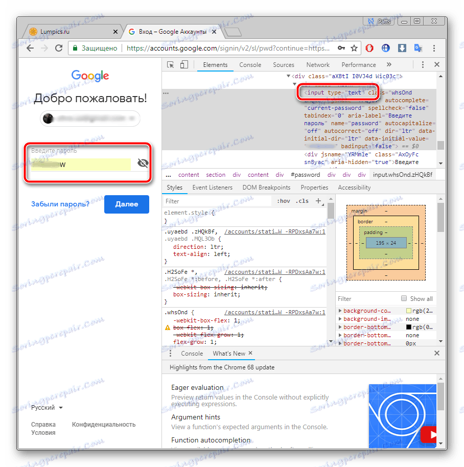The width and height of the screenshot is (464, 467).
Task: Open the download arrow extension icon
Action: (x=402, y=48)
